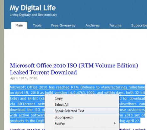
Task: Open the Microsoft Office 2010 ISO article headline
Action: pyautogui.click(x=74, y=69)
